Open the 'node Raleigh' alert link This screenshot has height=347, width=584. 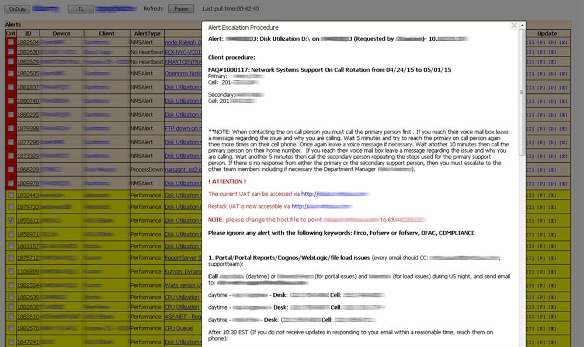tap(183, 43)
